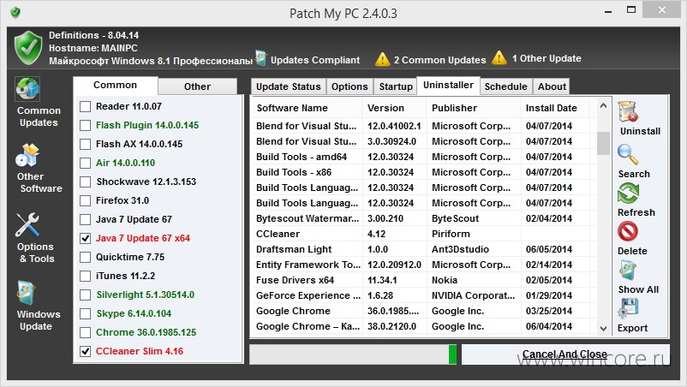Click the Cancel And Close button

(x=565, y=354)
